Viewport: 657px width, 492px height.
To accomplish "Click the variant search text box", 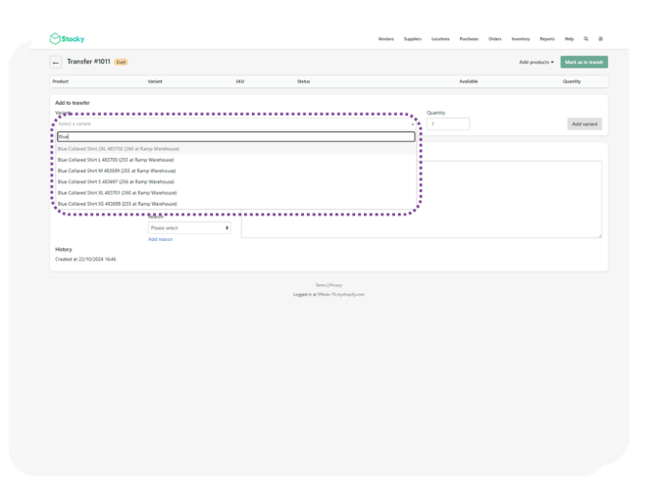I will tap(235, 137).
